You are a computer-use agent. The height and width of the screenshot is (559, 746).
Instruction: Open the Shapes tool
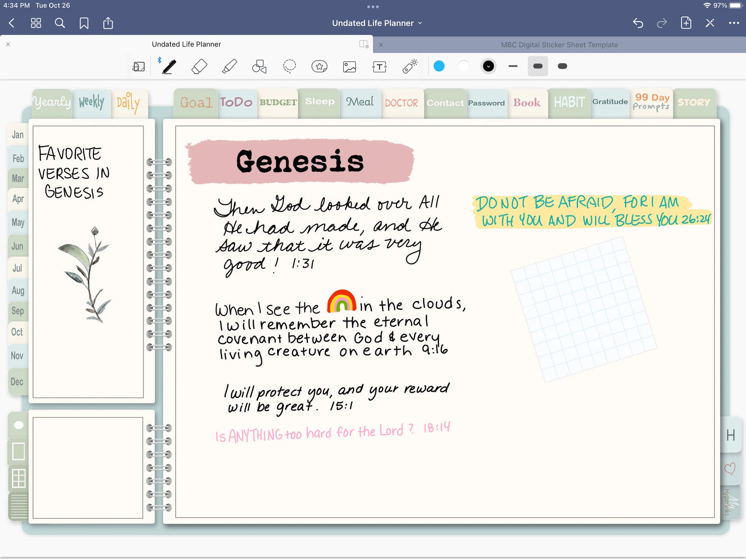click(x=259, y=67)
